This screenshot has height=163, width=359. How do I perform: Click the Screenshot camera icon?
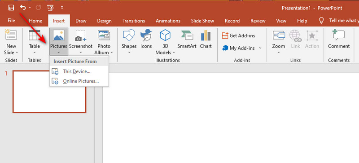(81, 35)
